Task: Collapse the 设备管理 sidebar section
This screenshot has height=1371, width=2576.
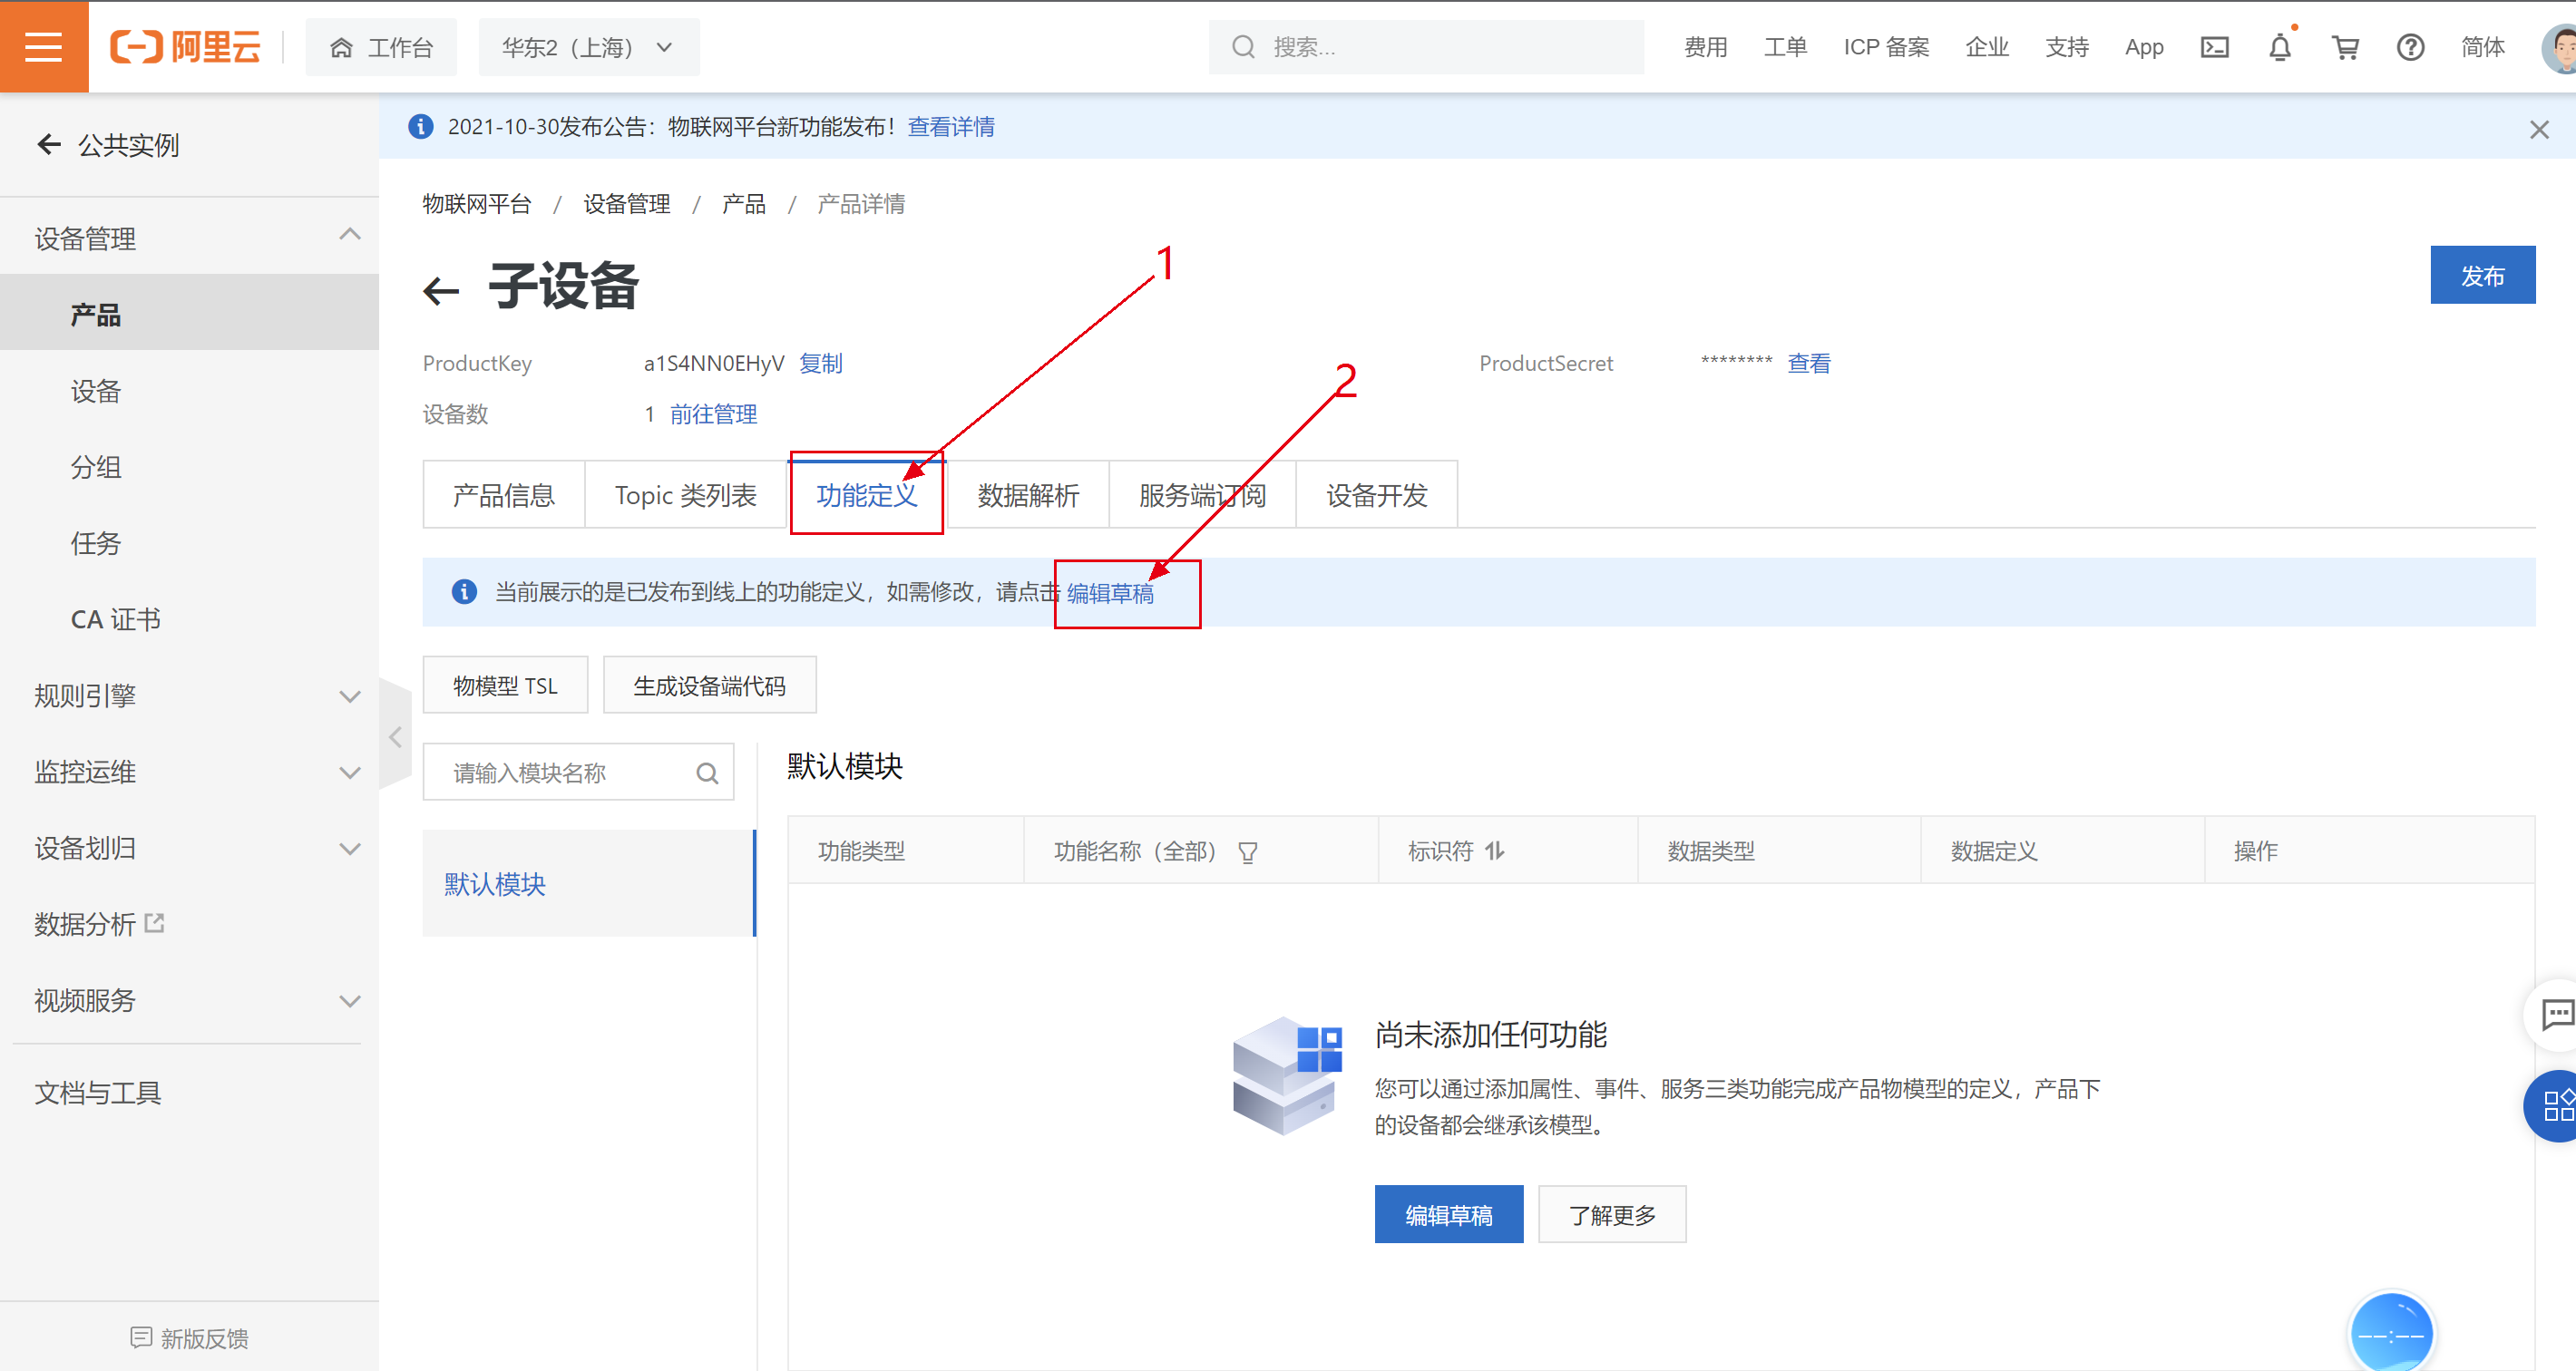Action: pyautogui.click(x=349, y=235)
